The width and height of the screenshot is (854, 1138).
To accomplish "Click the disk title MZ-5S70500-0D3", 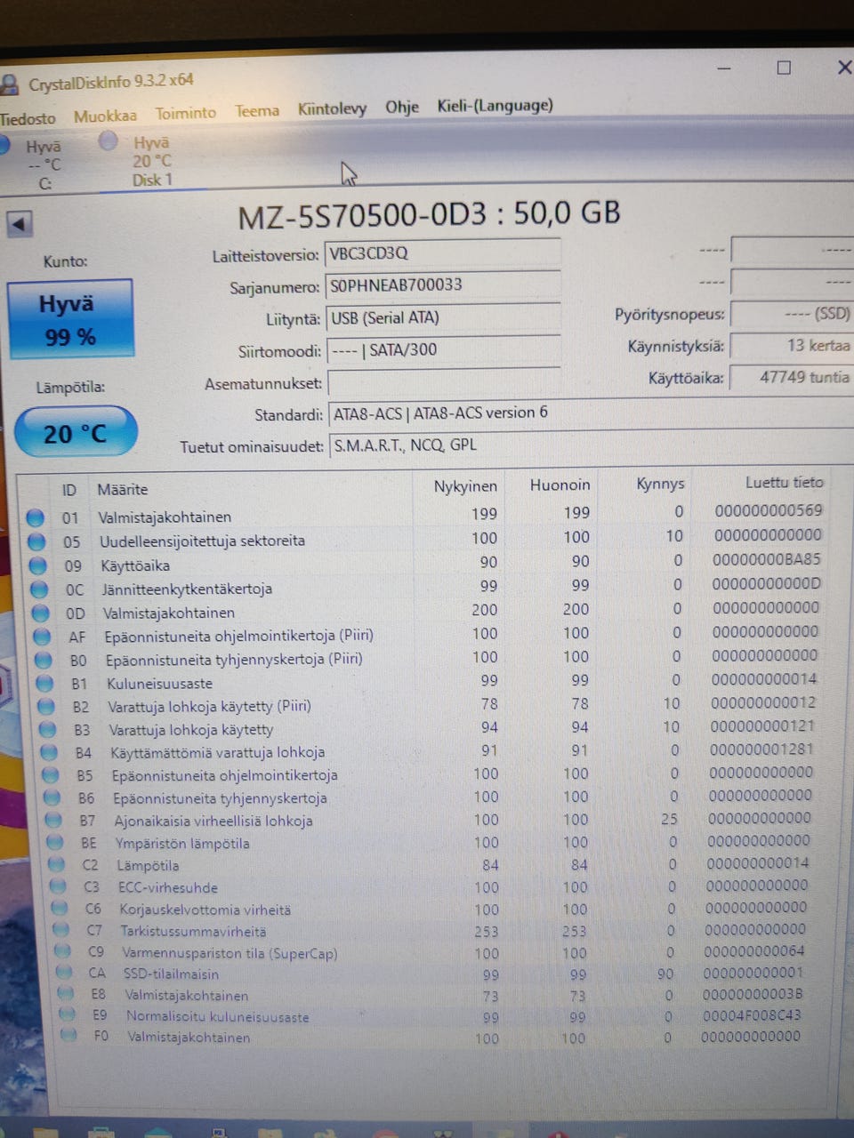I will [362, 216].
